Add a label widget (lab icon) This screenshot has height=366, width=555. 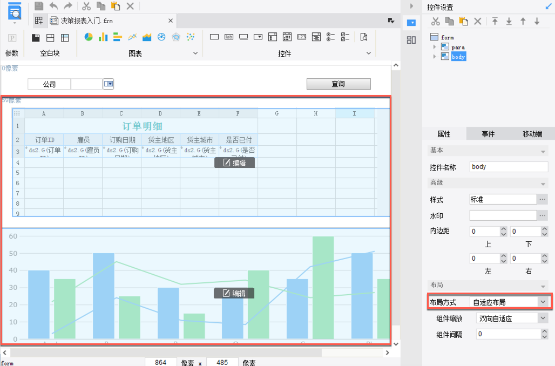pyautogui.click(x=229, y=37)
